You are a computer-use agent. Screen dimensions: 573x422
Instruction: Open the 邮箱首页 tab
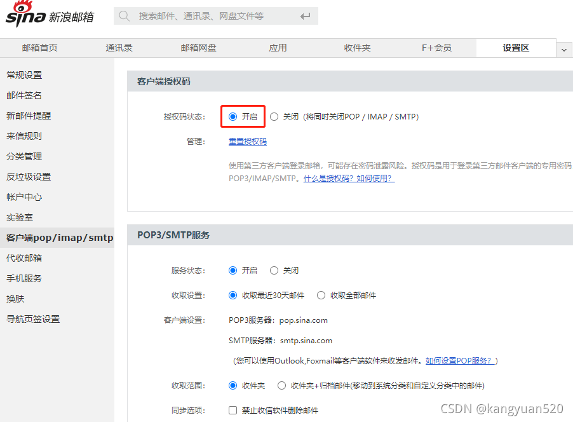[39, 48]
